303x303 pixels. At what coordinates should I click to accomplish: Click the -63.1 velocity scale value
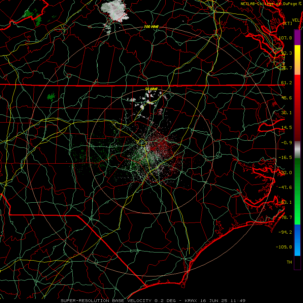[x=285, y=202]
